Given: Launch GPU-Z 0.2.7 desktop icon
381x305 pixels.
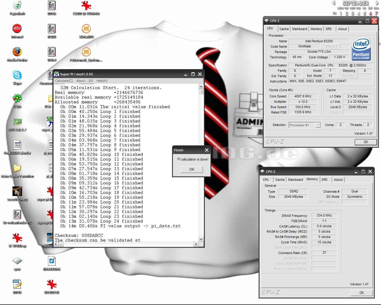Looking at the screenshot, I should [17, 122].
